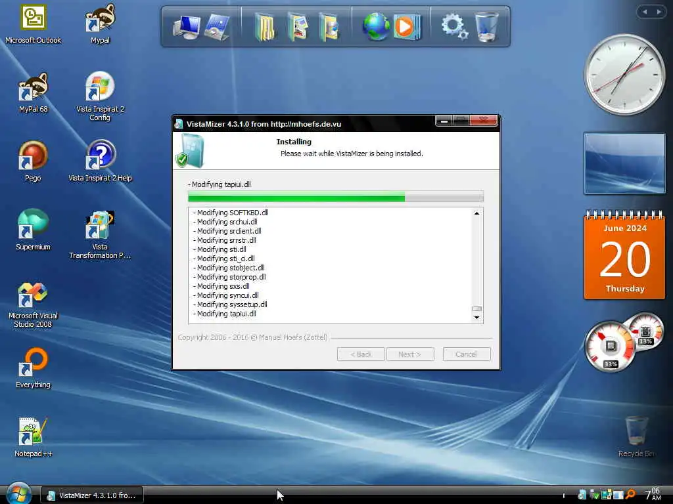Click the Cancel button in VistaMizer installer
673x504 pixels.
pos(467,354)
